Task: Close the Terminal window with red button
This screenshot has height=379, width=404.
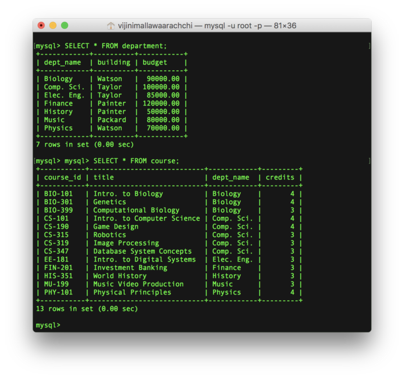Action: (x=42, y=25)
